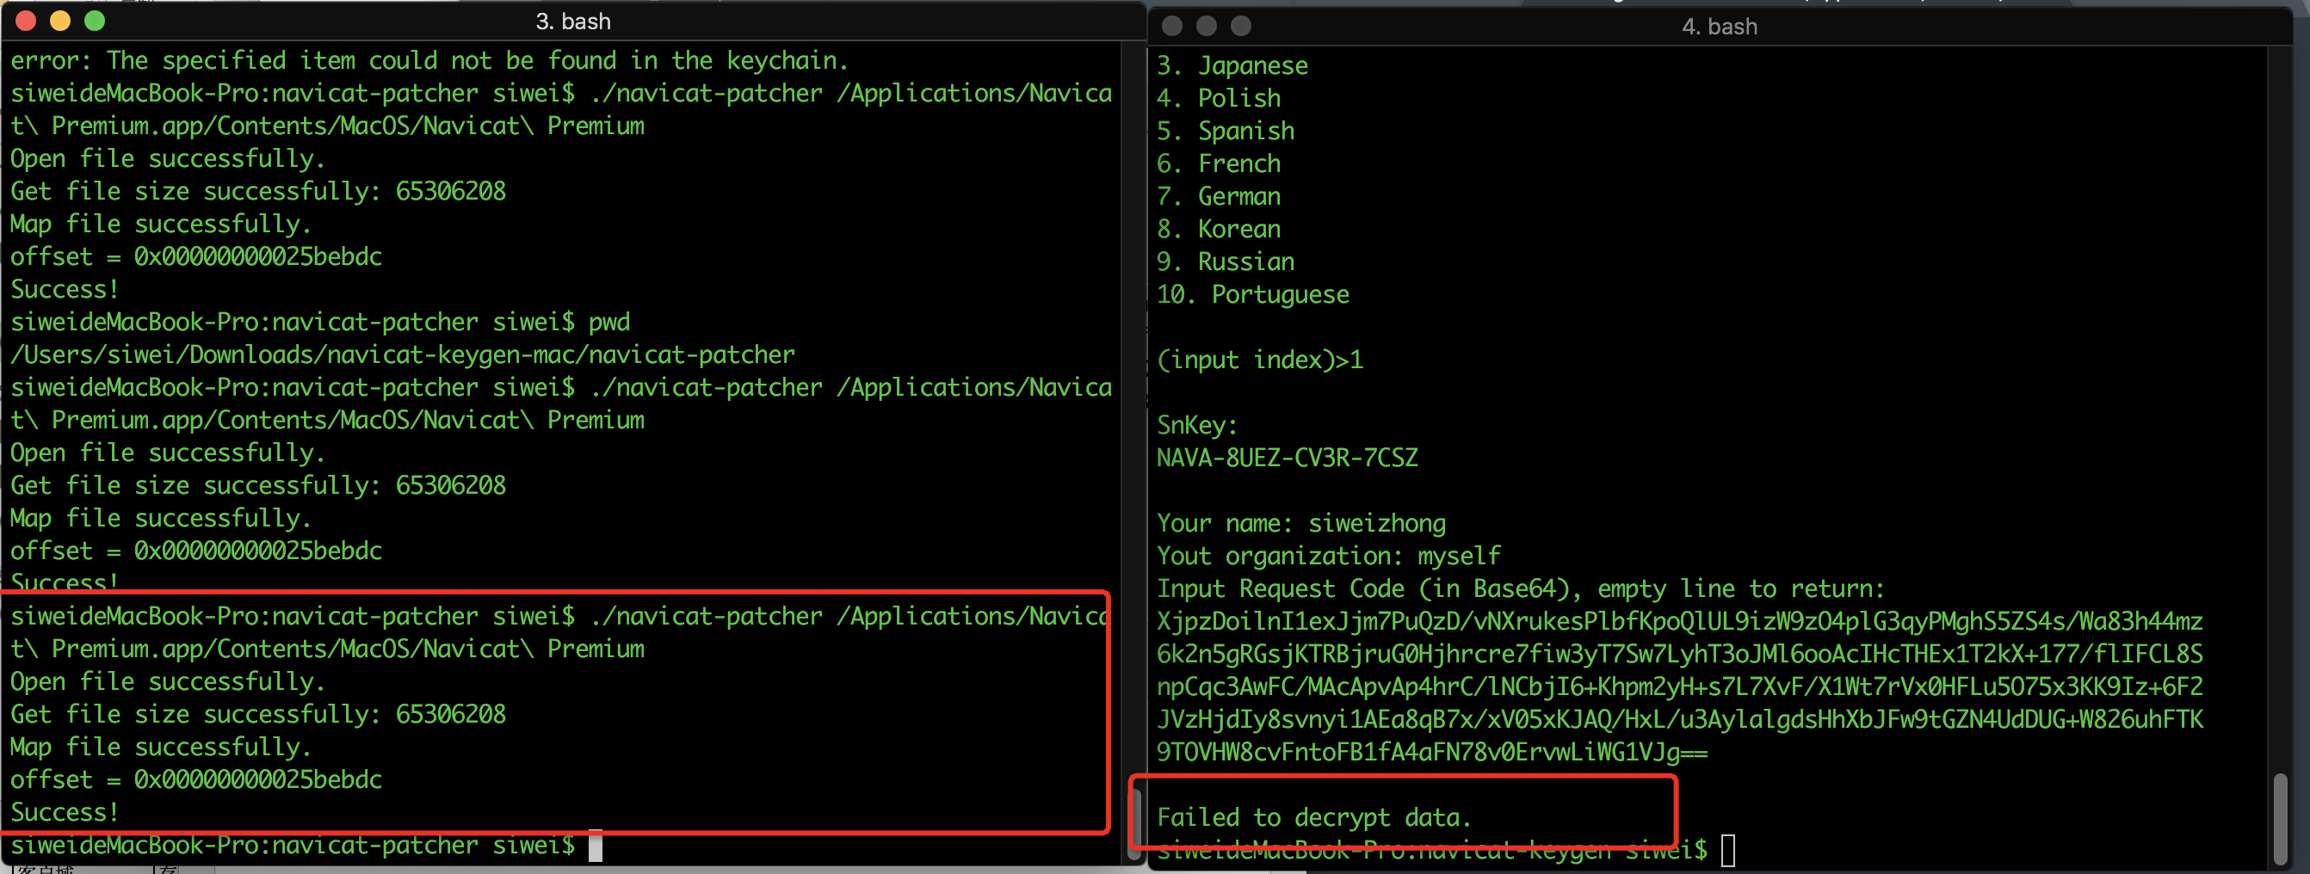Screen dimensions: 2310x874
Task: Click '9. Russian' language entry
Action: [1225, 262]
